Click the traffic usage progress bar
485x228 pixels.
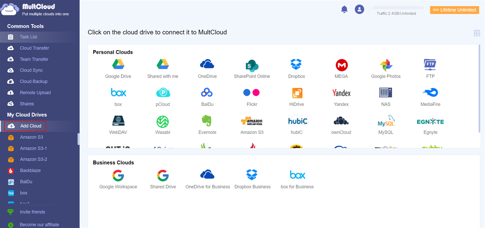point(398,8)
